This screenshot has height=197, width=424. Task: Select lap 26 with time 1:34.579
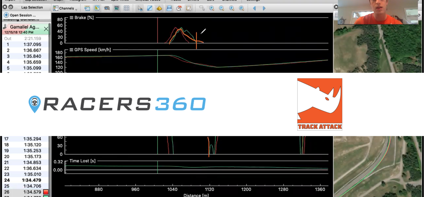[25, 192]
